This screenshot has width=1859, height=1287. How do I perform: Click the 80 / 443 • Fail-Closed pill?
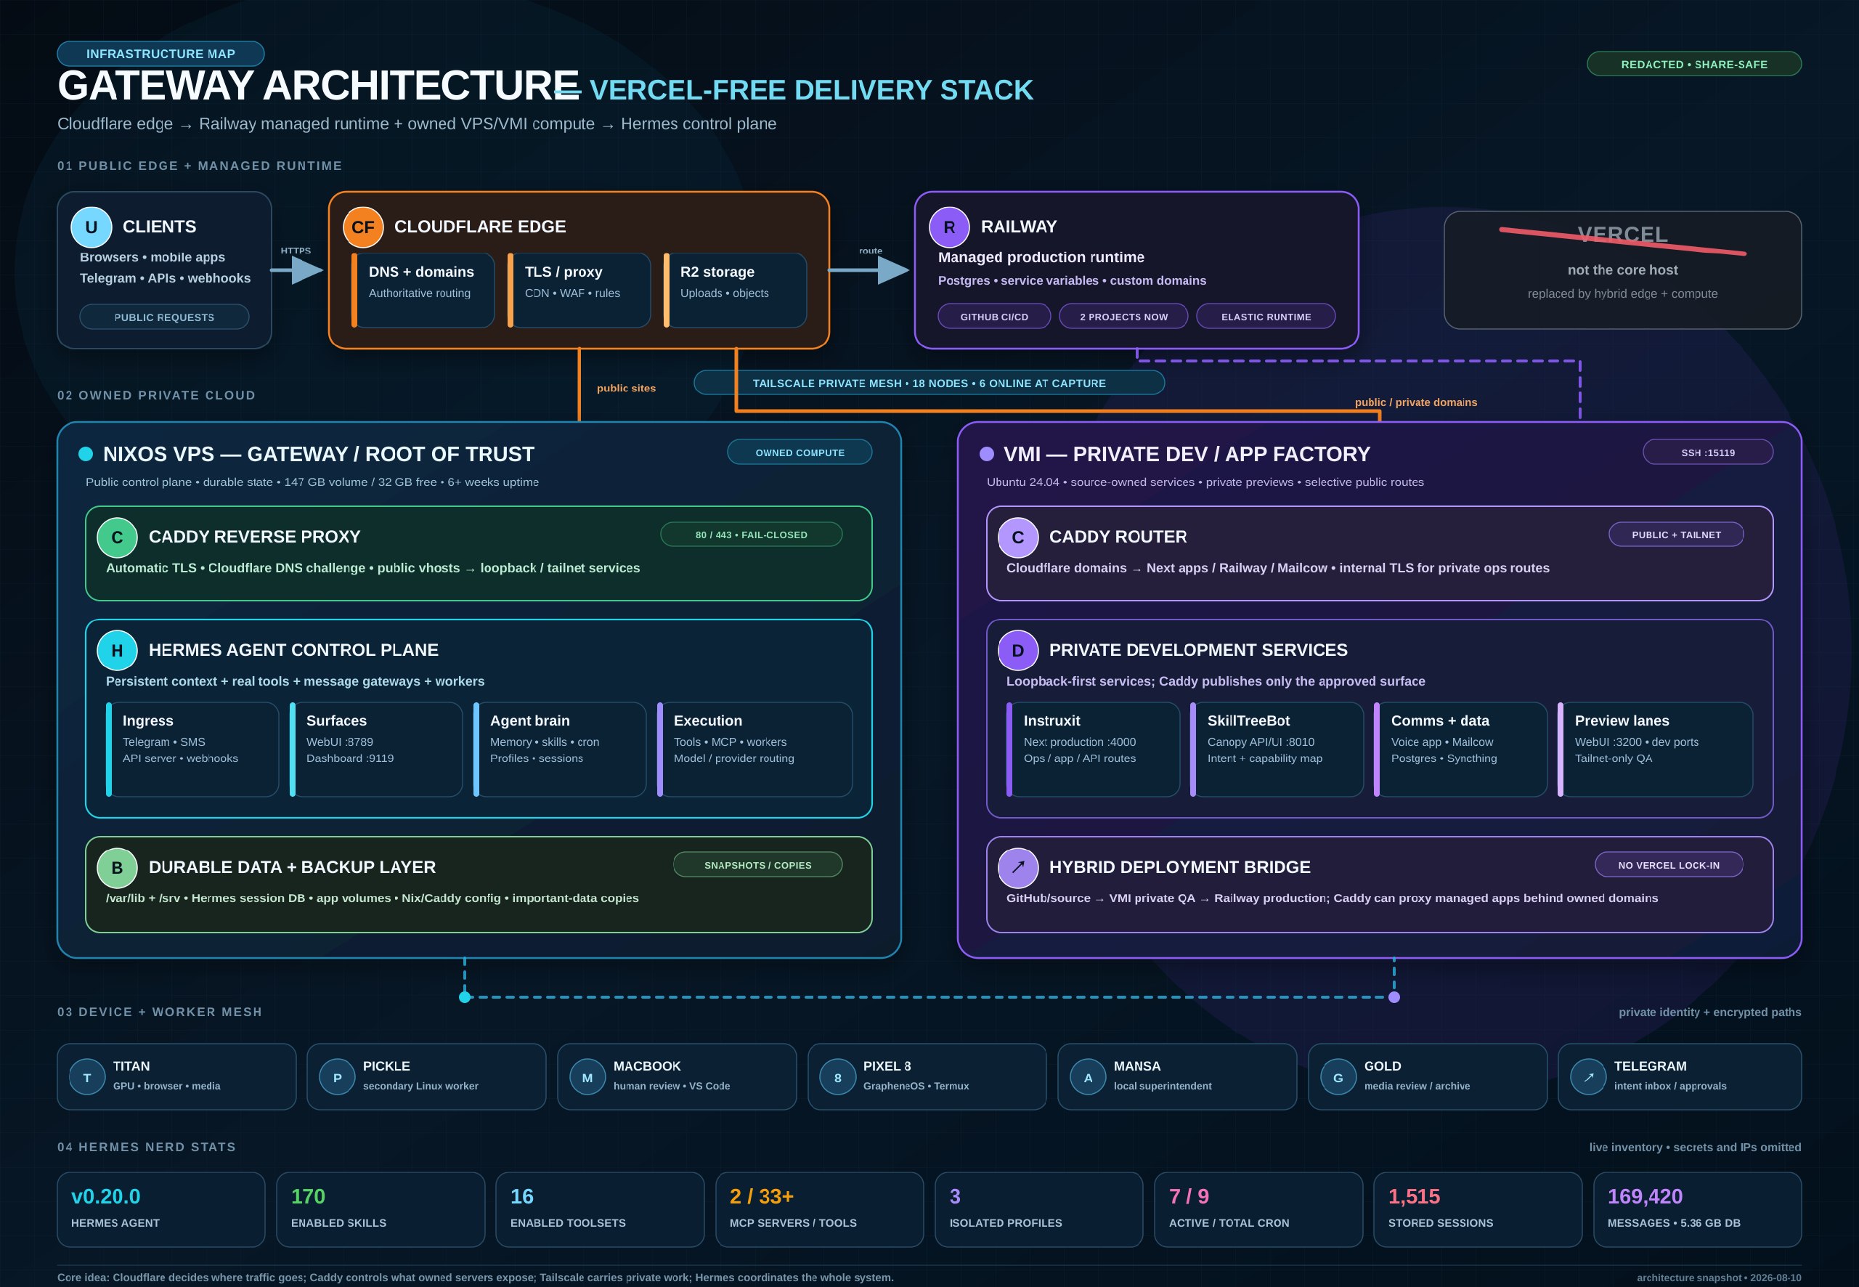(x=752, y=535)
